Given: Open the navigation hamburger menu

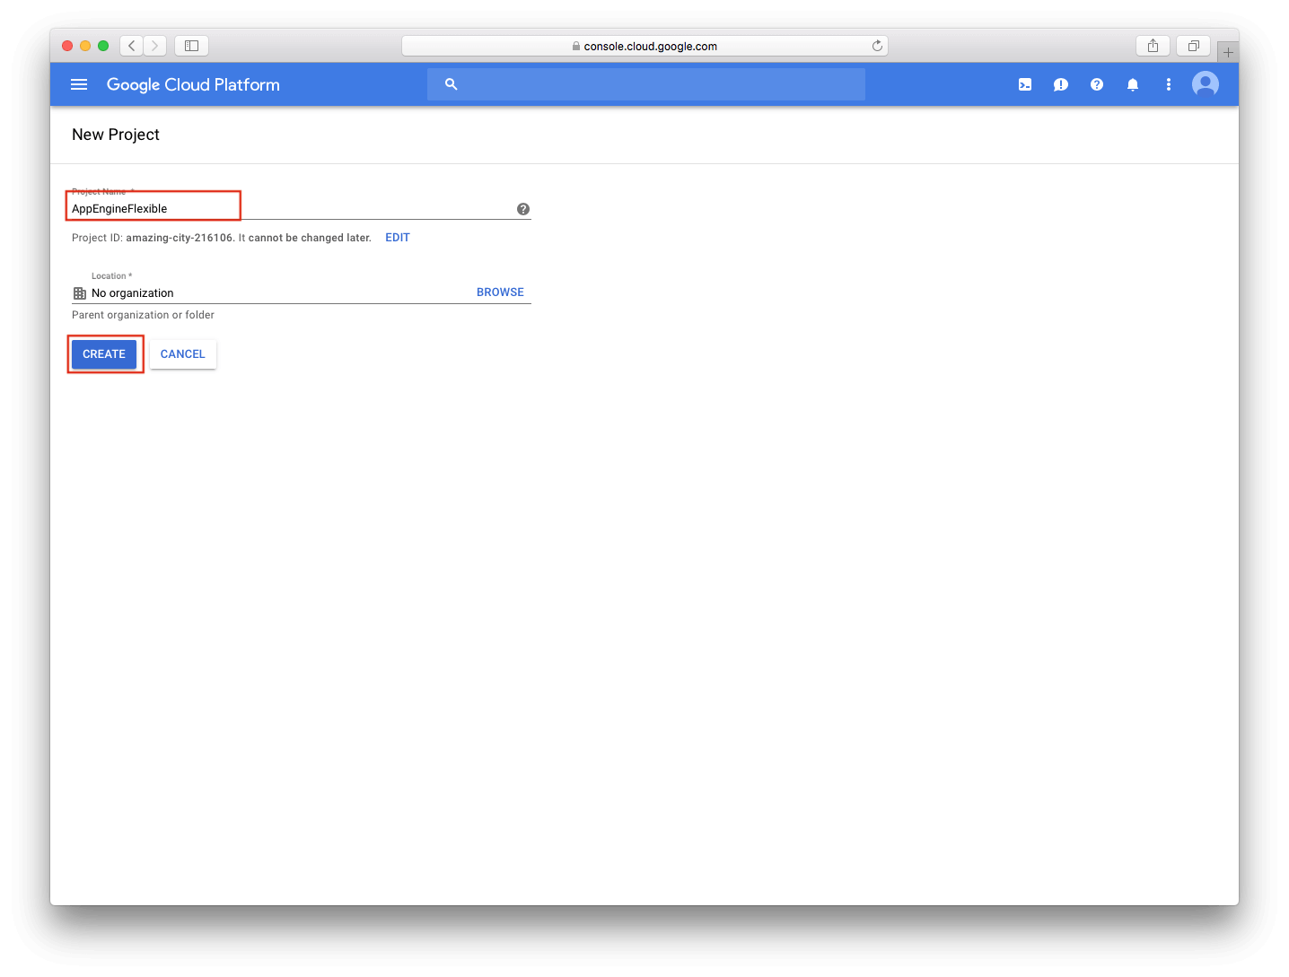Looking at the screenshot, I should [79, 83].
